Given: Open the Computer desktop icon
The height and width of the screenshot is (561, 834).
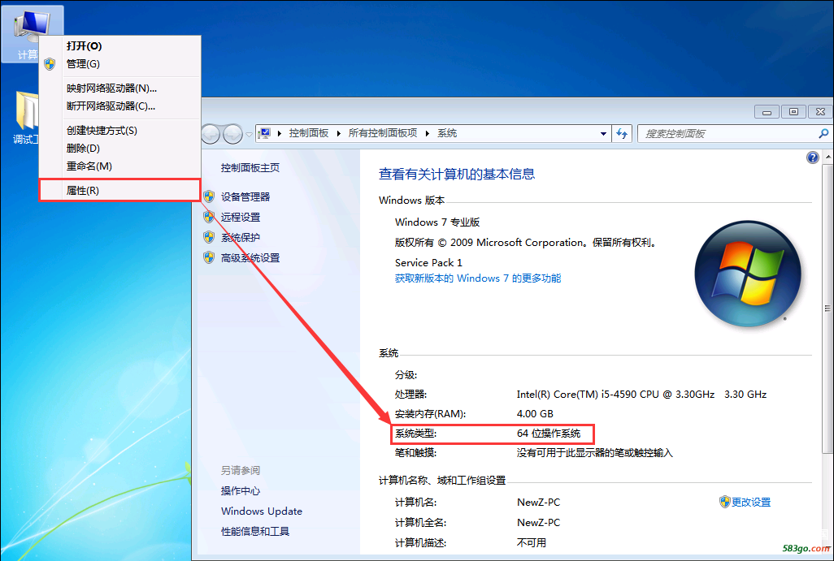Looking at the screenshot, I should tap(31, 33).
